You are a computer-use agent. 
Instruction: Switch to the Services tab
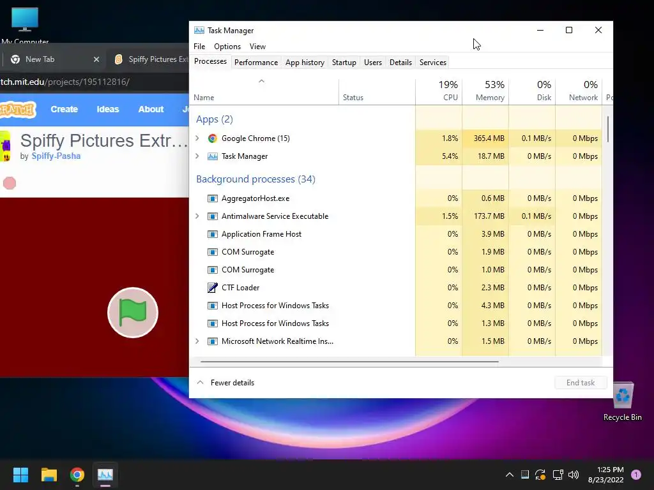pyautogui.click(x=433, y=62)
